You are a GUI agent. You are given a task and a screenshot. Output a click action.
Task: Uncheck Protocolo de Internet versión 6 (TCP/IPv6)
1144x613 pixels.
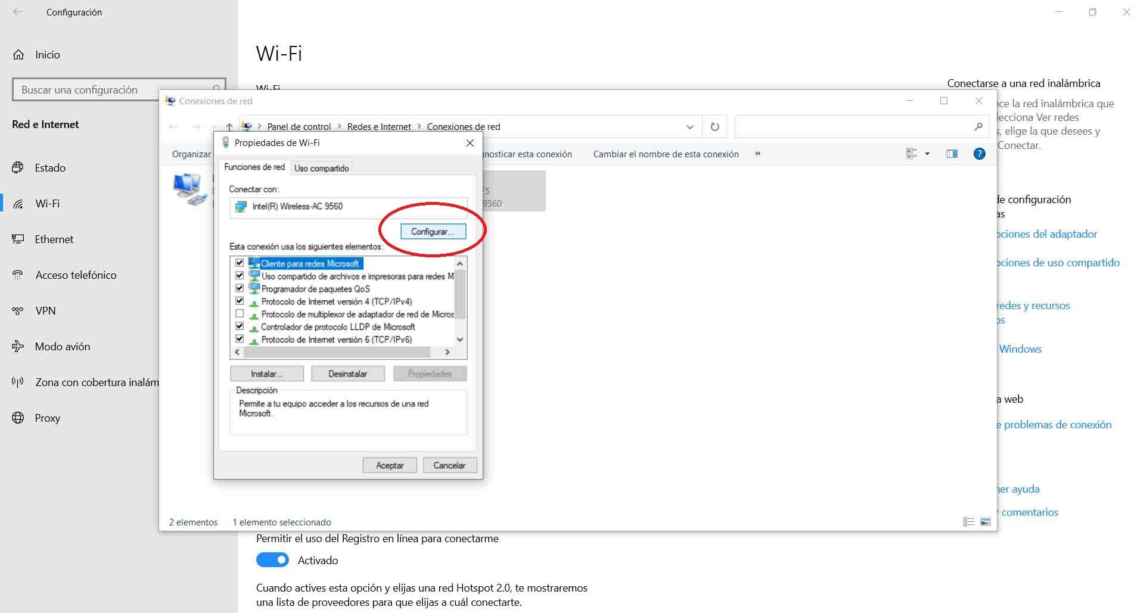(240, 339)
